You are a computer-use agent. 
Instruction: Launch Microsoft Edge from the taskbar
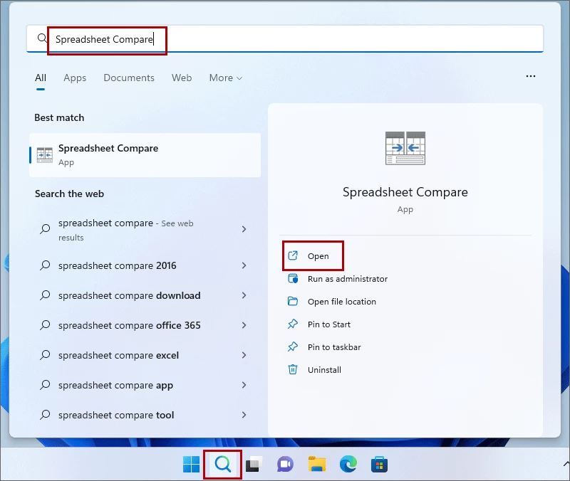pos(348,464)
